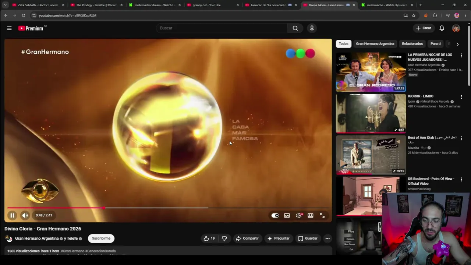Switch to Juanicar La Sociedad tab
This screenshot has width=471, height=265.
coord(270,5)
